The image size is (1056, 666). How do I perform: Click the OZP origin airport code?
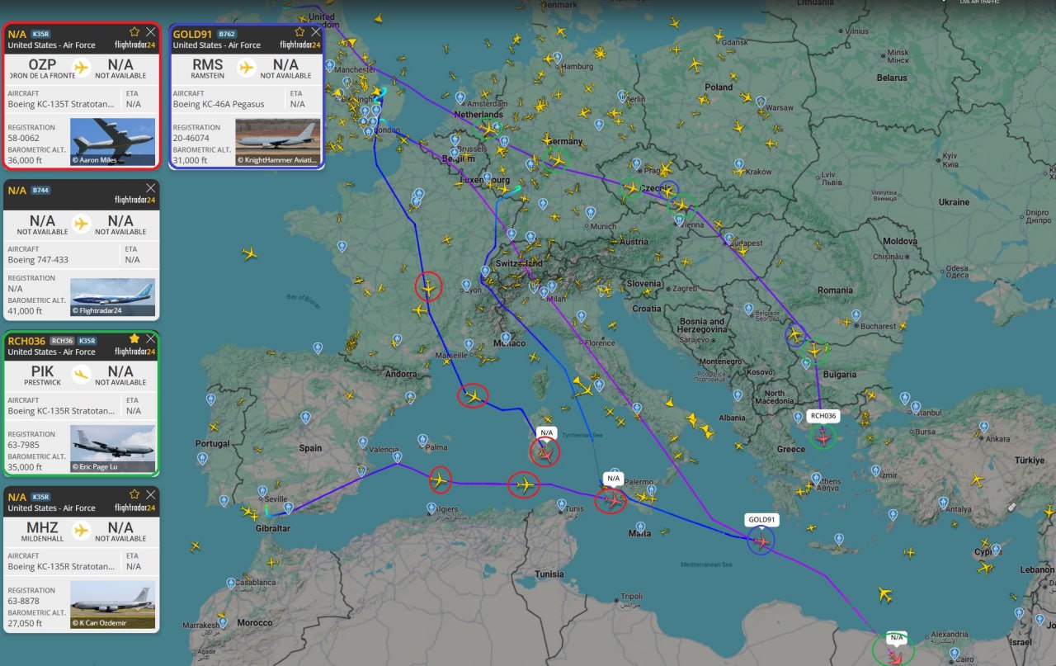click(42, 64)
